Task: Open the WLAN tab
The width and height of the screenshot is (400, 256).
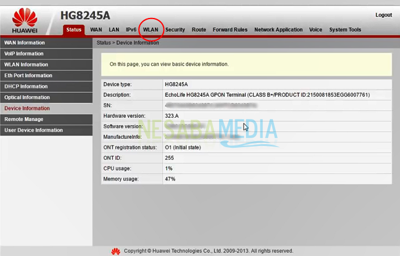Action: [x=151, y=29]
